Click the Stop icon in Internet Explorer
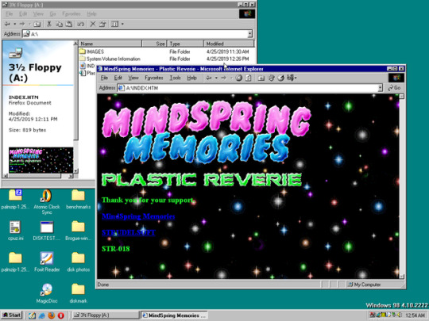 coord(239,78)
